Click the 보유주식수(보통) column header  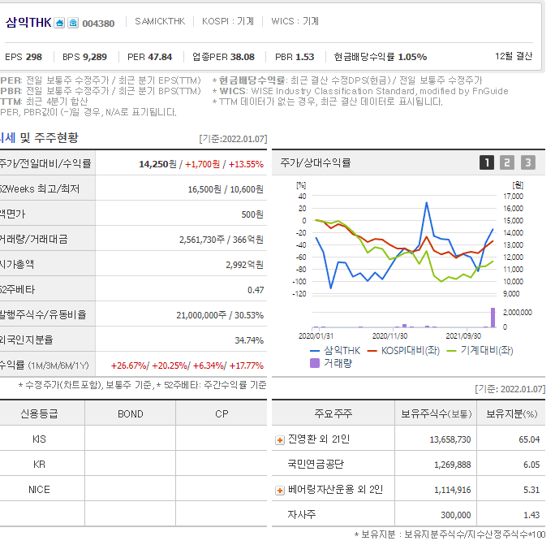tap(436, 414)
